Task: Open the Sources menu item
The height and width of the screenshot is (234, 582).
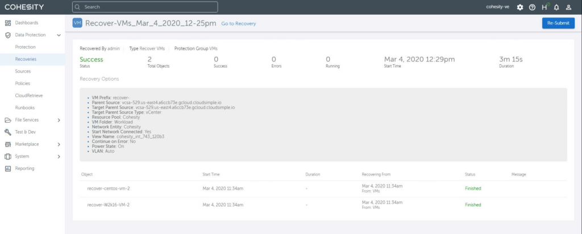Action: tap(23, 72)
